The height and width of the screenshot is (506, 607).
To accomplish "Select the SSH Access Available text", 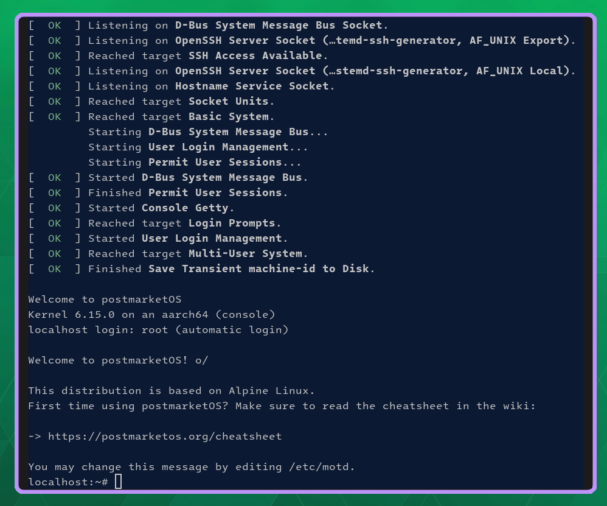I will [255, 56].
